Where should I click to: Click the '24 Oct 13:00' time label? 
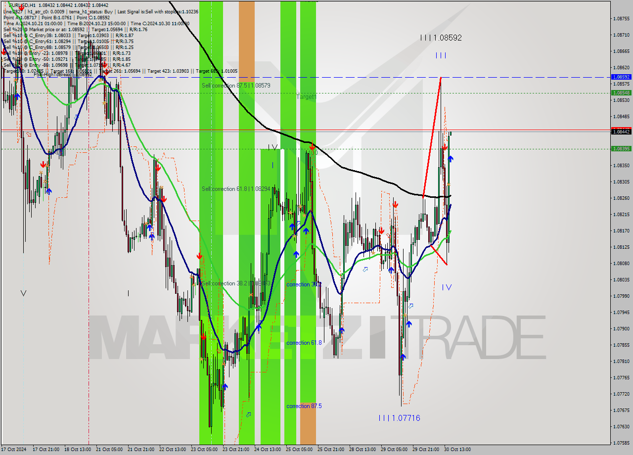click(267, 450)
